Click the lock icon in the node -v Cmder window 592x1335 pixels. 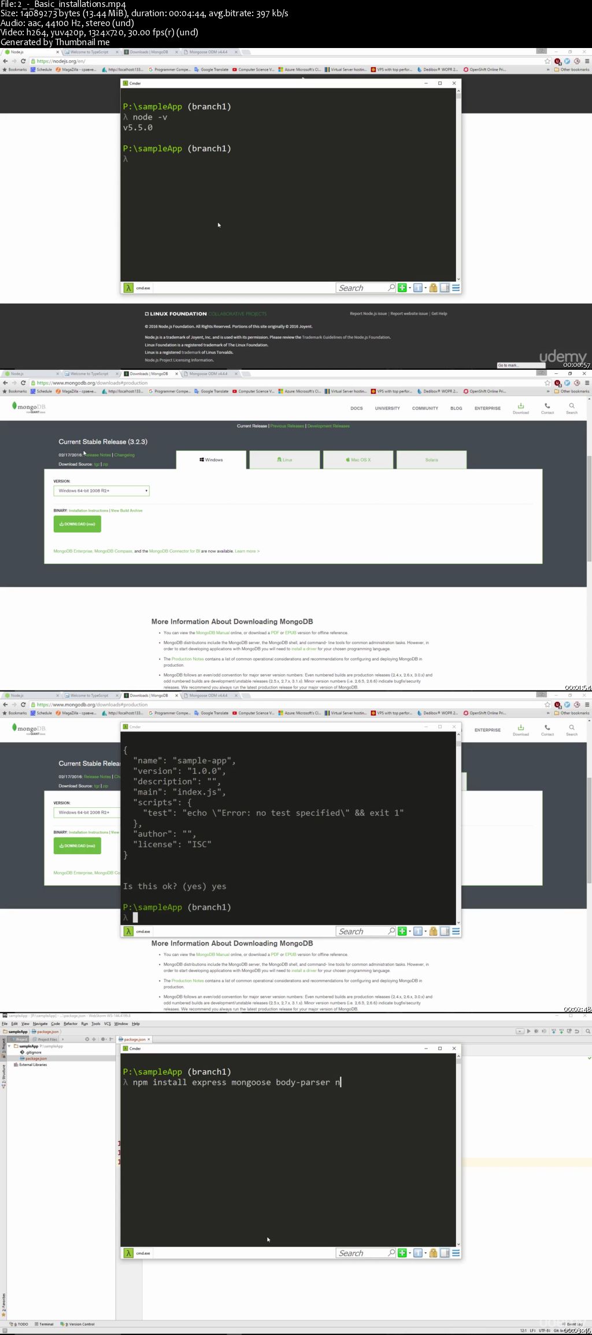point(433,288)
